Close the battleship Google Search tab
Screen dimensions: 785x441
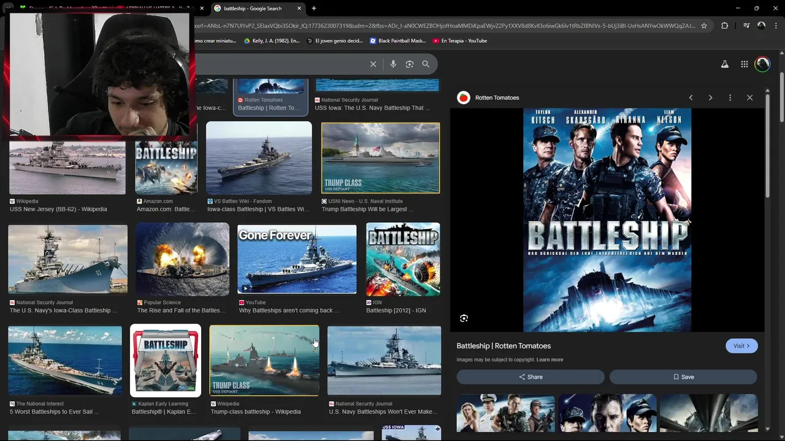(299, 9)
